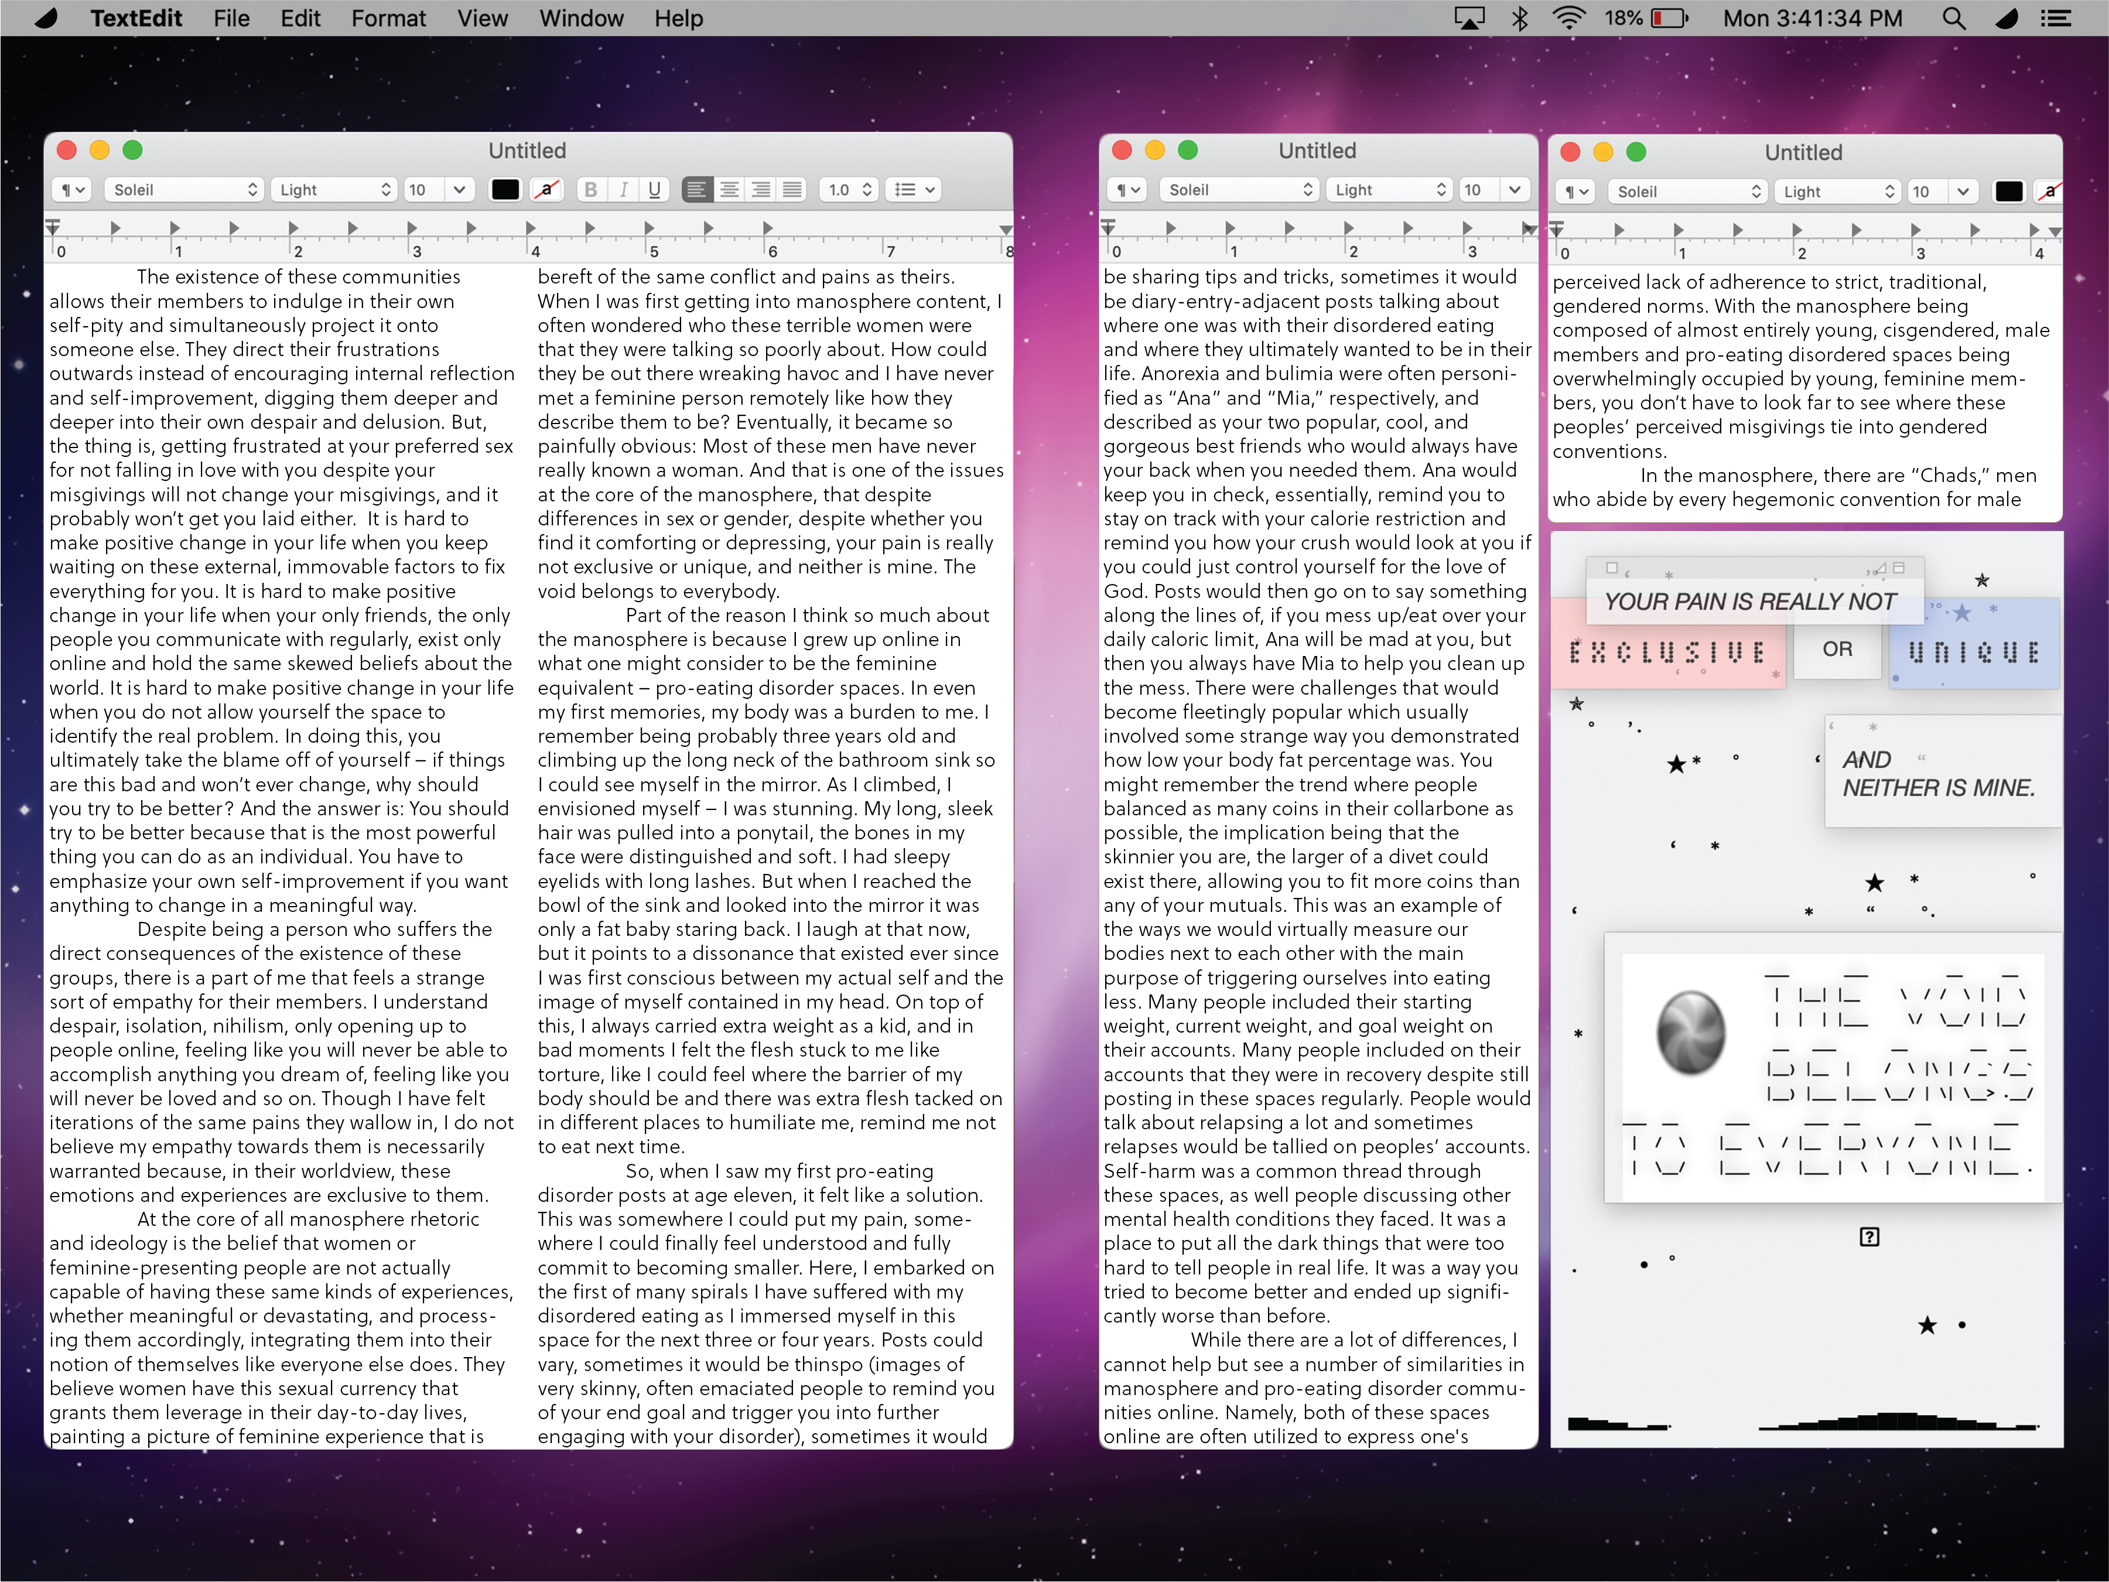Screen dimensions: 2109x1582
Task: Click the black text color swatch in leftmost window
Action: tap(505, 190)
